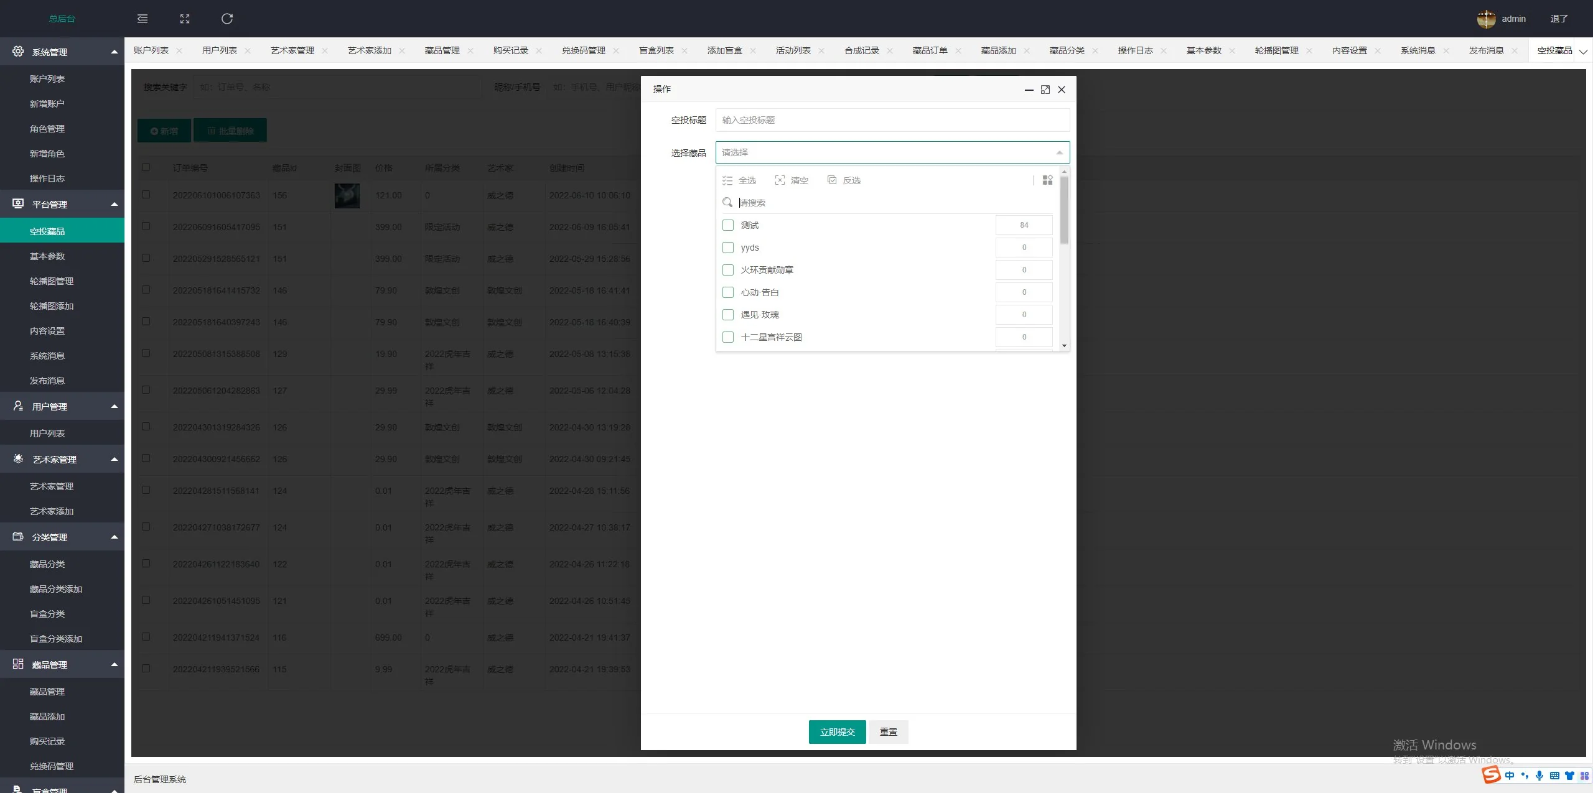Open the 选择藏品 dropdown selector
This screenshot has height=793, width=1593.
pyautogui.click(x=892, y=152)
